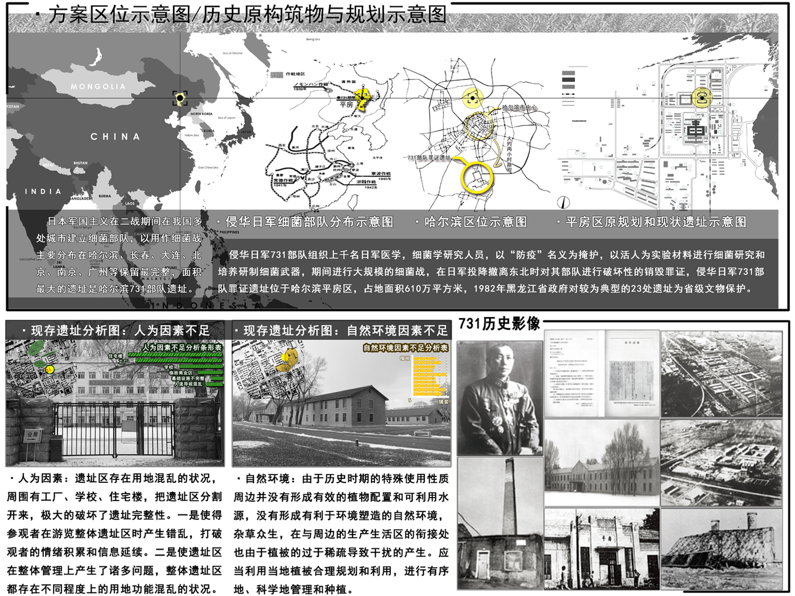795x596 pixels.
Task: Click the 作战地区 legend label
Action: click(295, 74)
